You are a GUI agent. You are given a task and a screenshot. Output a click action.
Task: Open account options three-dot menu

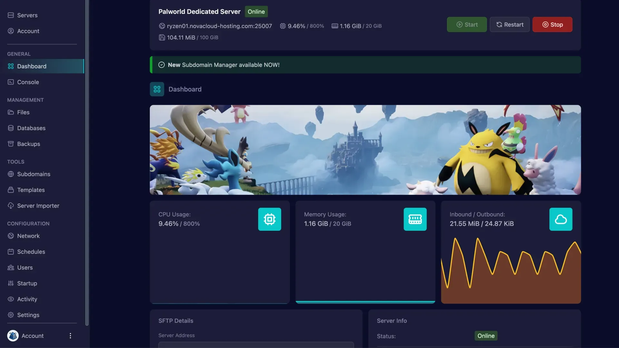click(70, 336)
